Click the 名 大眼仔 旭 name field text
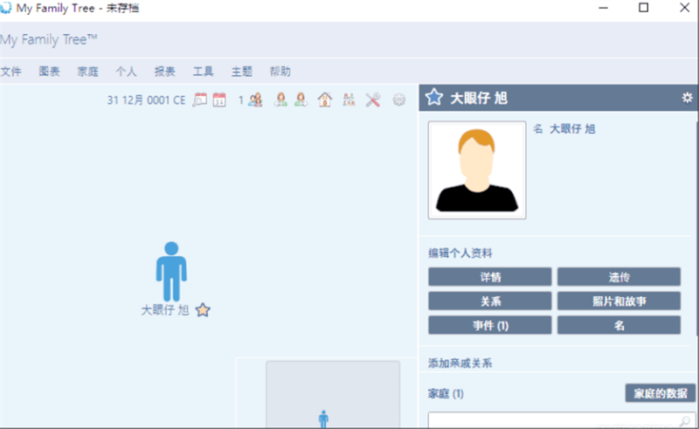The image size is (699, 429). (x=564, y=129)
